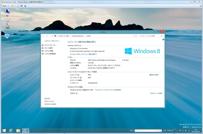Click デスクトップ toolbar on taskbar
The width and height of the screenshot is (203, 134).
coord(170,130)
